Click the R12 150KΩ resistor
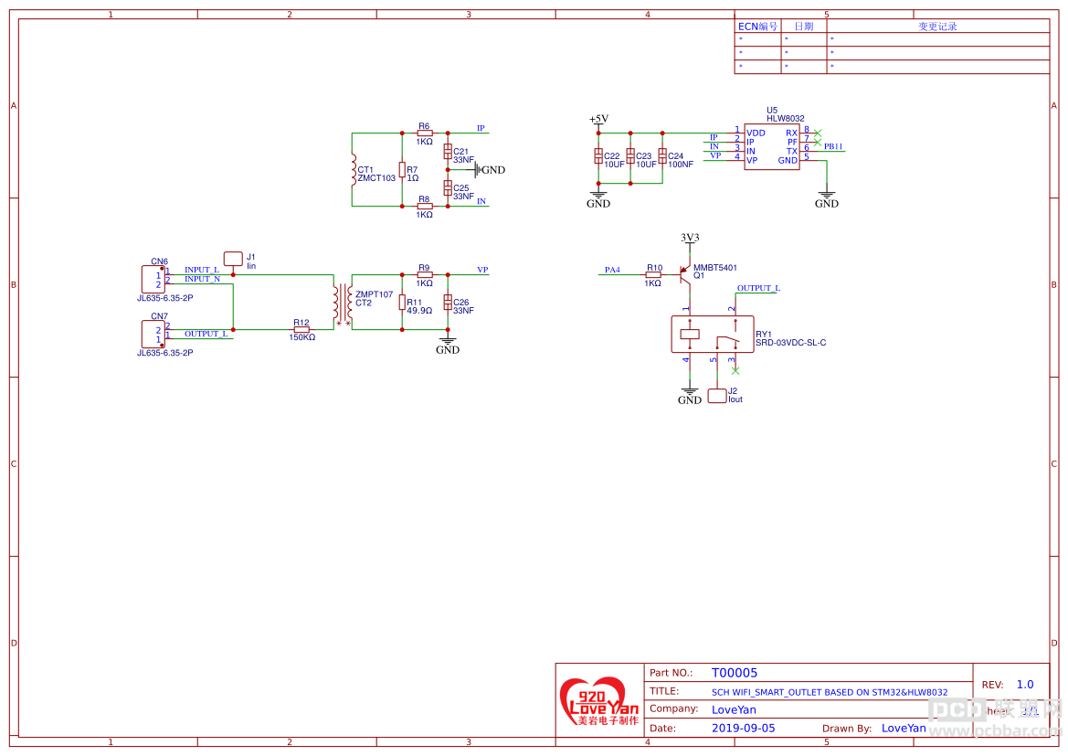 click(301, 329)
